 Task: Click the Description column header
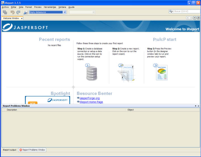tap(65, 110)
